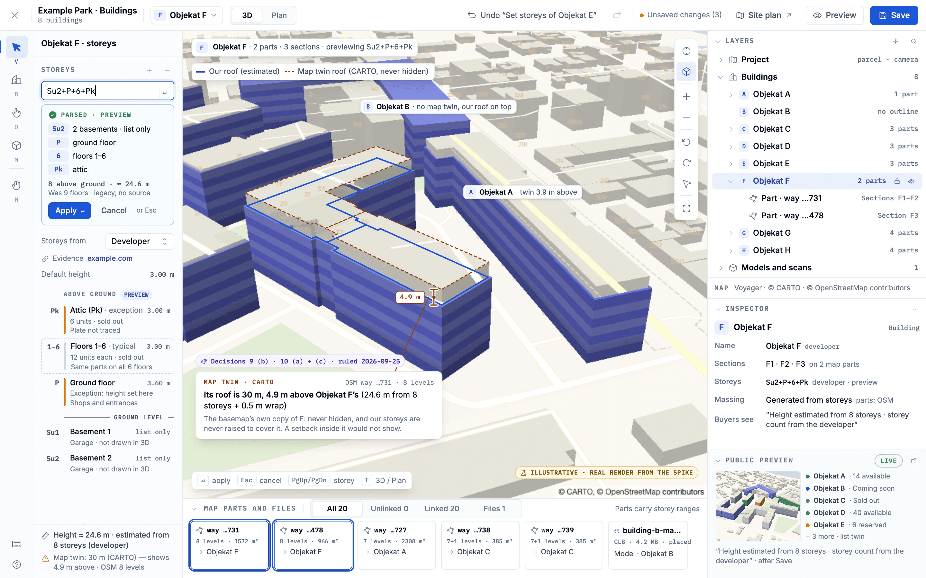
Task: Cancel the storeys preview
Action: 113,211
